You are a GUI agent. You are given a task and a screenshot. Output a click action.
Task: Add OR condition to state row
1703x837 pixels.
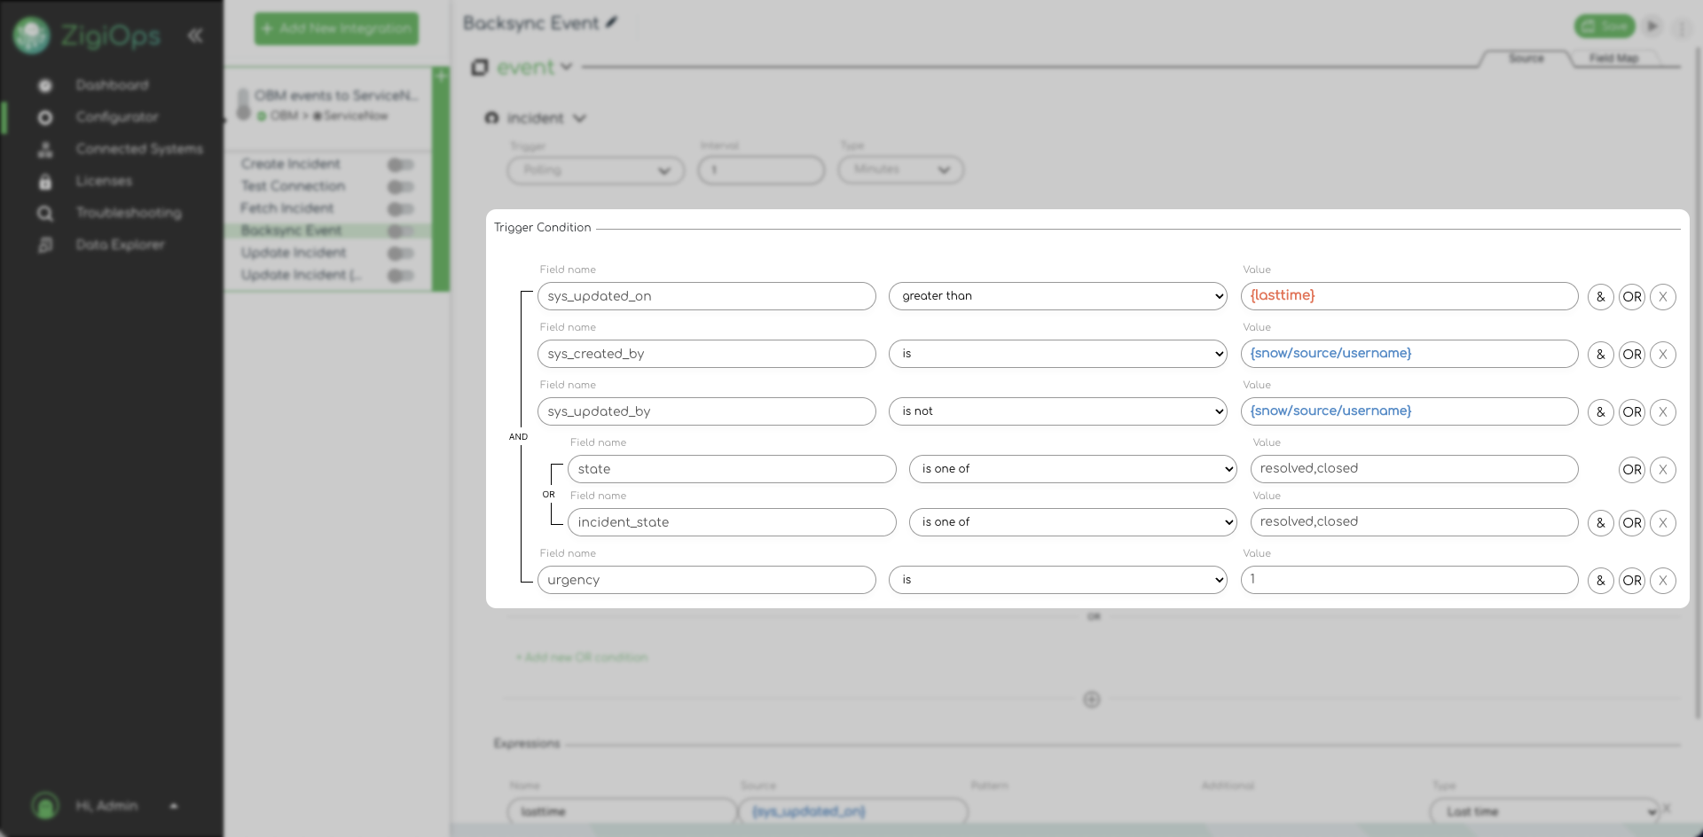pos(1631,470)
